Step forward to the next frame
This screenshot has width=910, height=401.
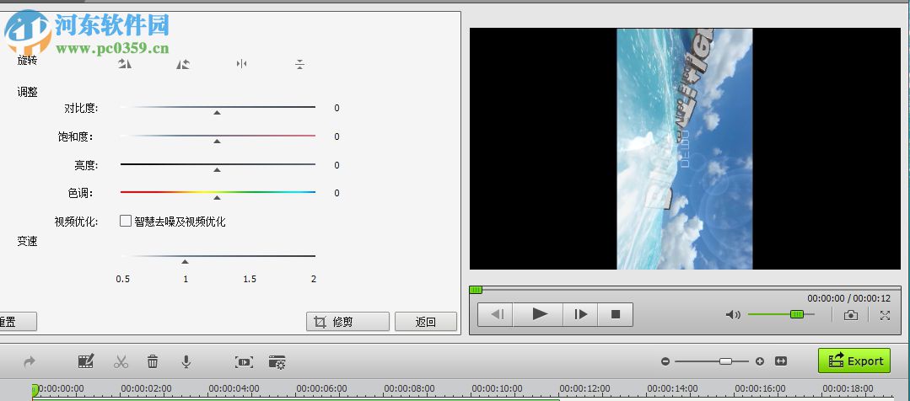pos(580,314)
